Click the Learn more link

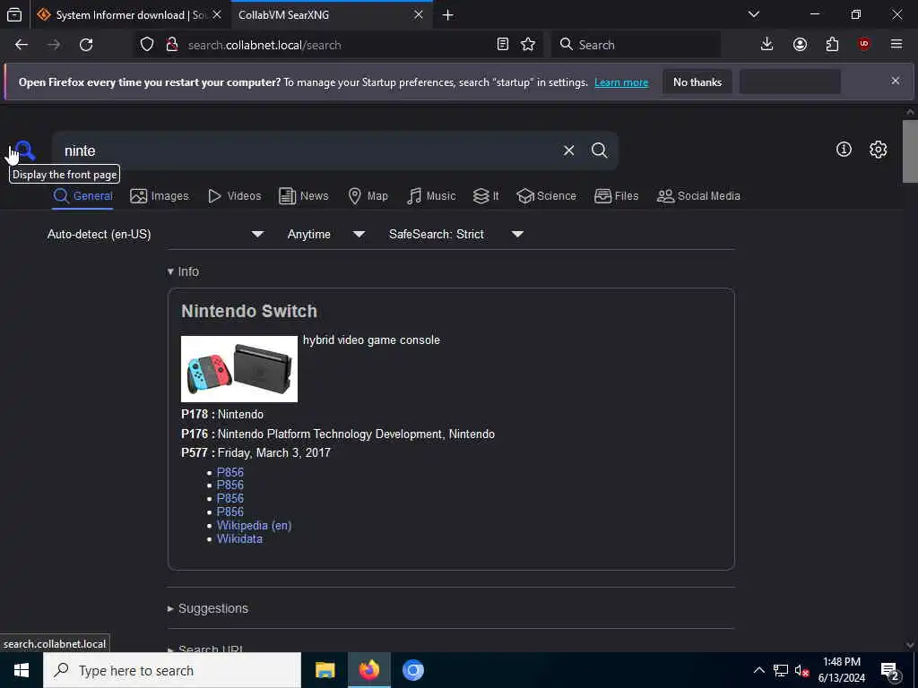(621, 82)
